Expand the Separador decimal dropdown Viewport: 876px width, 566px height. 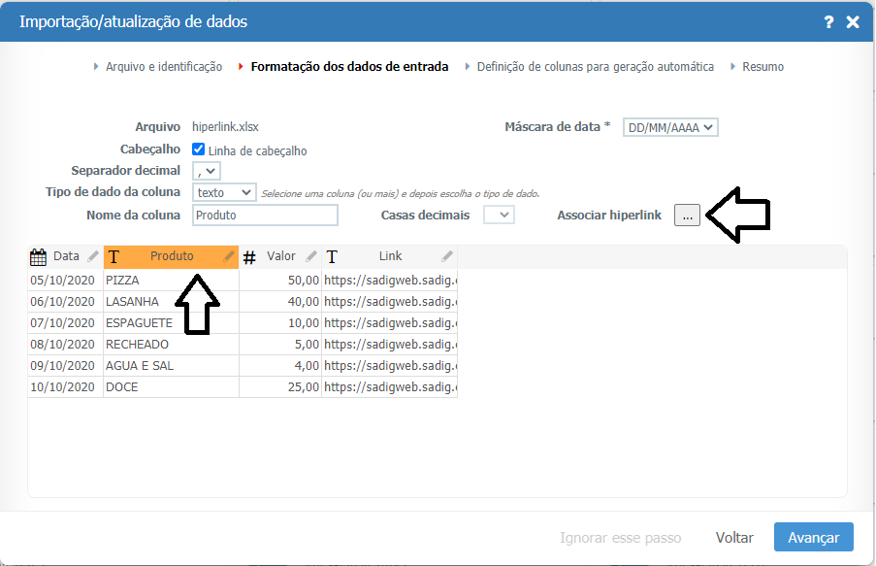[x=207, y=171]
